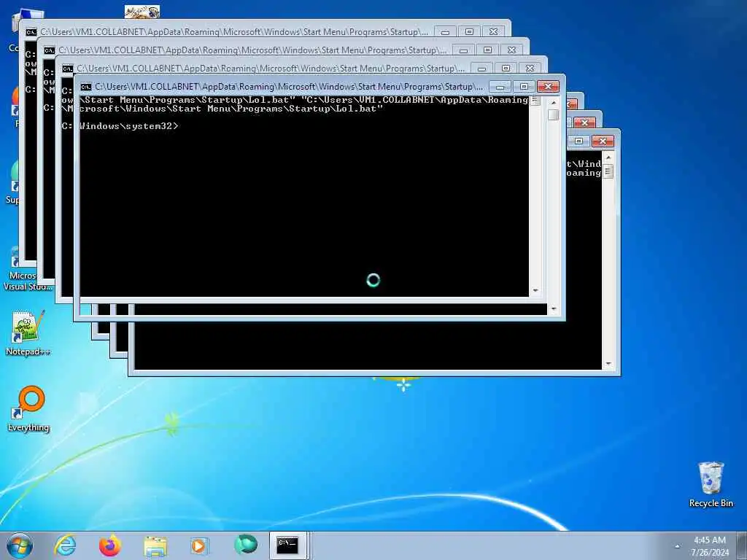
Task: Close the front Command Prompt window
Action: pos(548,87)
